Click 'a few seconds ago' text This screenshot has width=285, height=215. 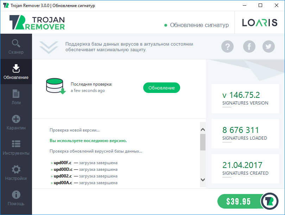click(88, 90)
